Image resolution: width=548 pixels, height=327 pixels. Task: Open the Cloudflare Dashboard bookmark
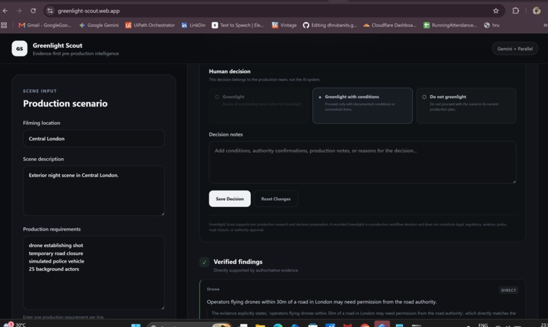tap(390, 25)
